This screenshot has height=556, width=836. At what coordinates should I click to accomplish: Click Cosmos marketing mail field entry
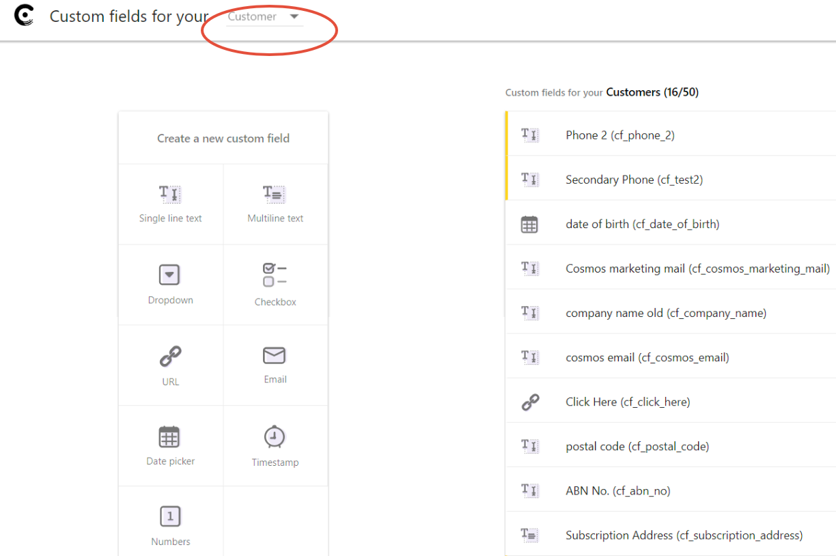coord(697,268)
